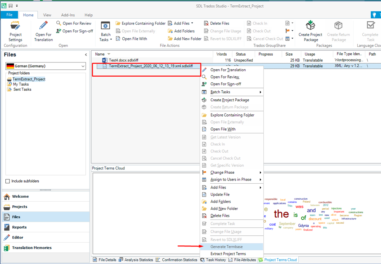Click Open For Review in ribbon

click(x=74, y=23)
